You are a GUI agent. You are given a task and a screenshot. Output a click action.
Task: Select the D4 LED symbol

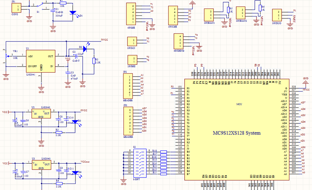(x=75, y=173)
